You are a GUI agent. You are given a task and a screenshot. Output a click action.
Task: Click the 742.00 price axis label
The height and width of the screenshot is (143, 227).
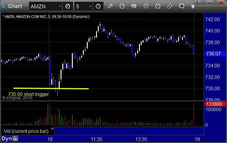click(x=212, y=19)
